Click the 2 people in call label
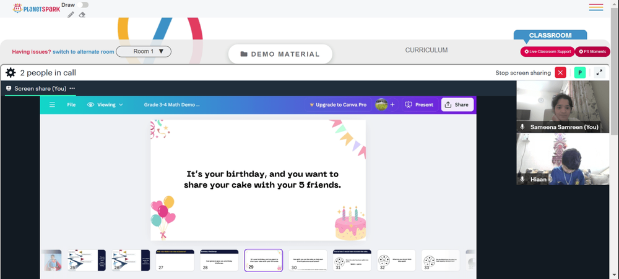Image resolution: width=619 pixels, height=279 pixels. 48,73
